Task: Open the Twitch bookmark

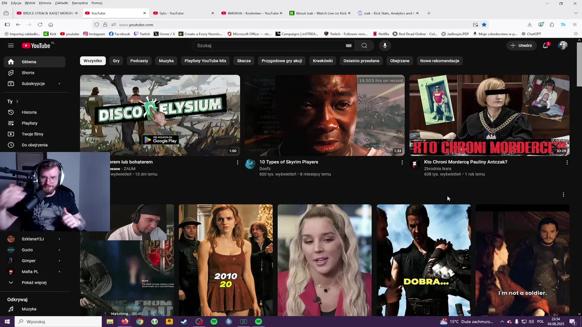Action: coord(142,34)
